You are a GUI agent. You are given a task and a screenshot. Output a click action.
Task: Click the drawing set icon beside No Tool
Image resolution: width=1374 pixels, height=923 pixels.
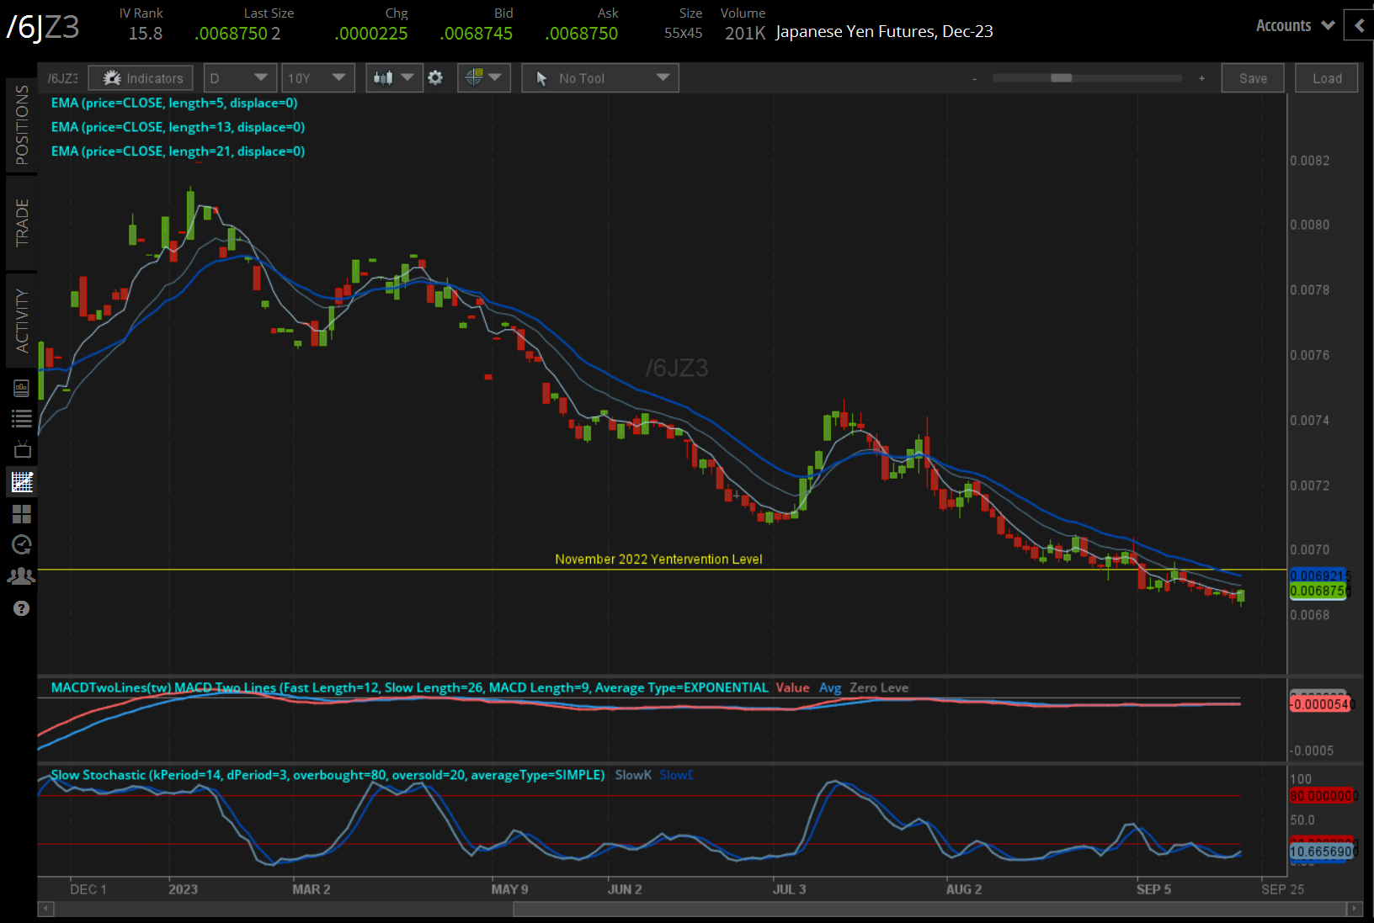[x=477, y=77]
